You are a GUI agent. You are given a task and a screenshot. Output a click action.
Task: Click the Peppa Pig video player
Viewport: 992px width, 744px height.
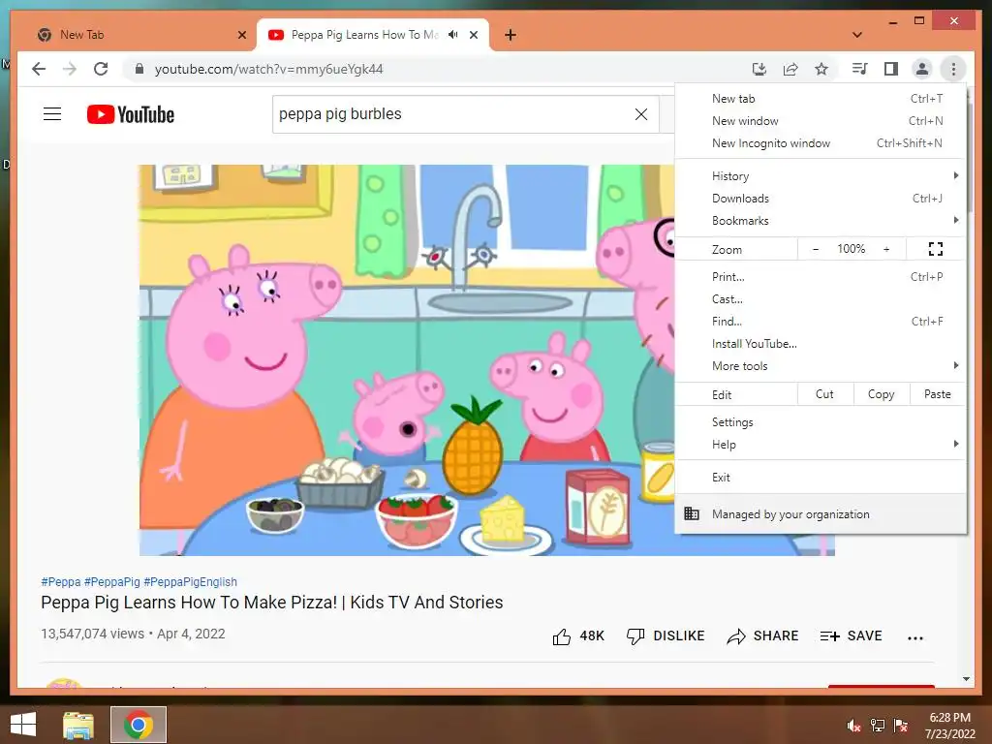tap(407, 360)
